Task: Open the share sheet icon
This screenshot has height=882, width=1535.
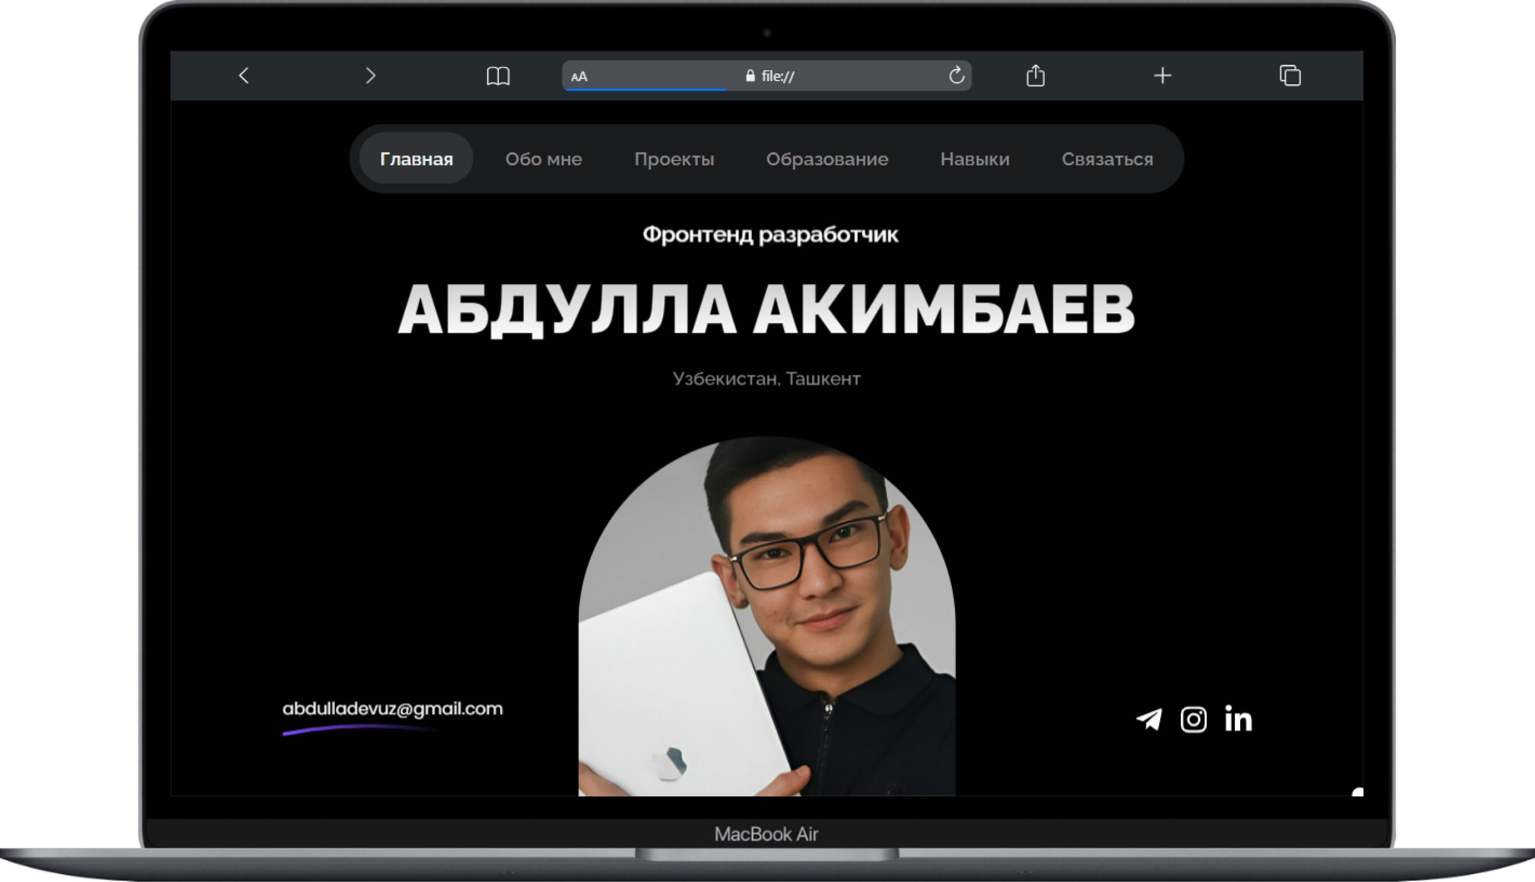Action: coord(1036,75)
